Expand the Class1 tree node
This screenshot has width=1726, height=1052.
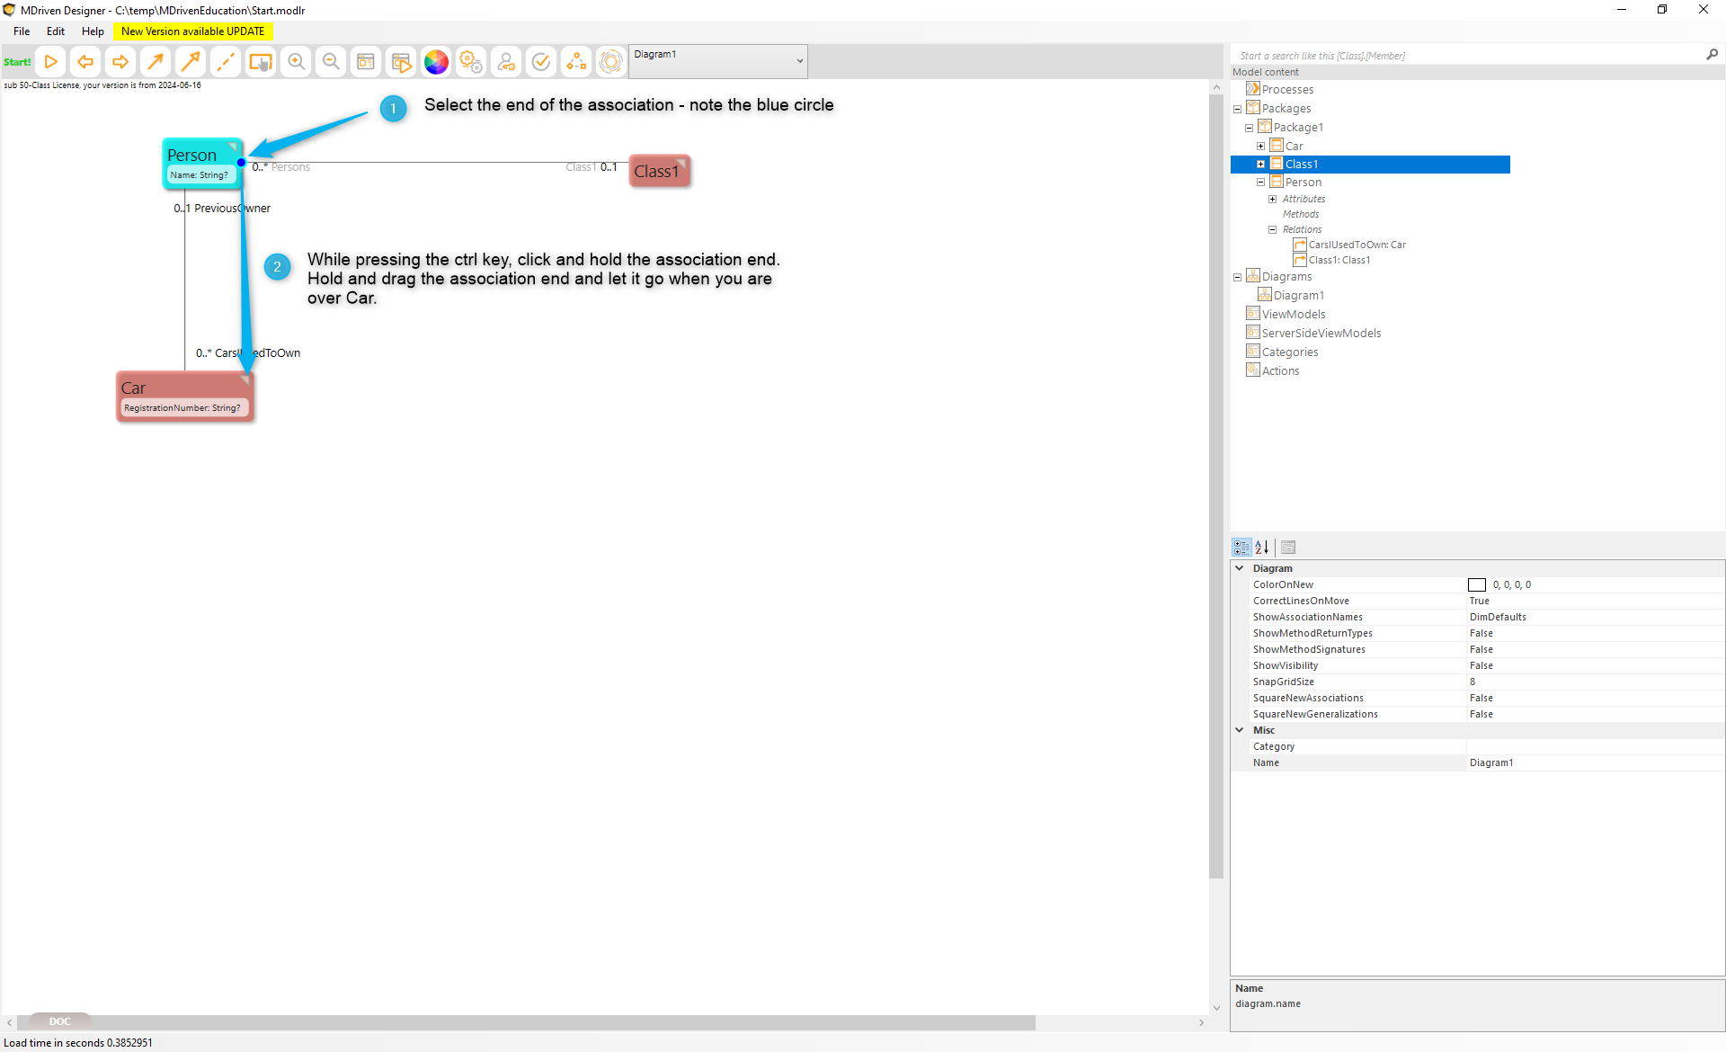pyautogui.click(x=1260, y=164)
